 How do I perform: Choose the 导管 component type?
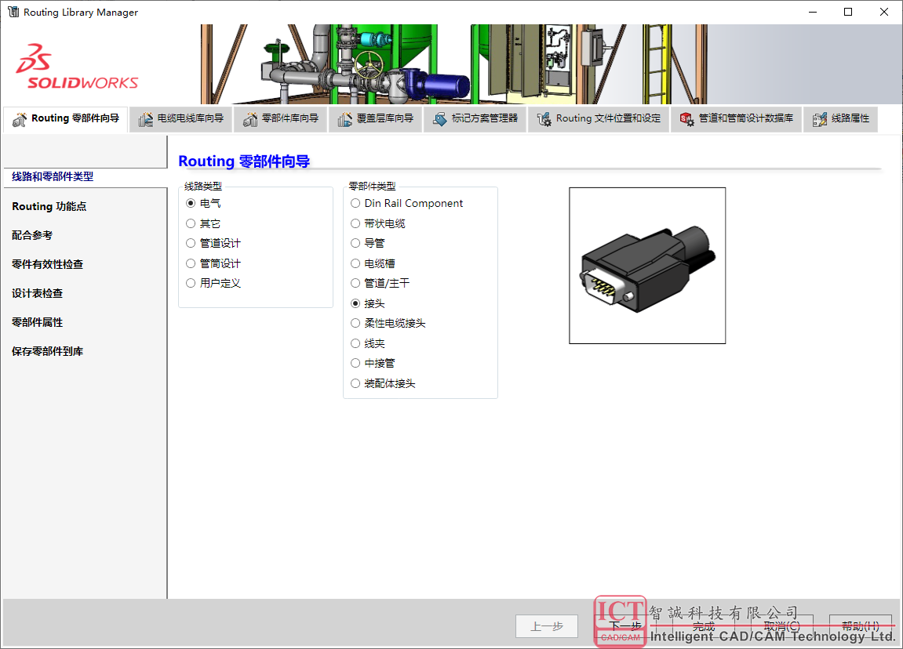[355, 243]
